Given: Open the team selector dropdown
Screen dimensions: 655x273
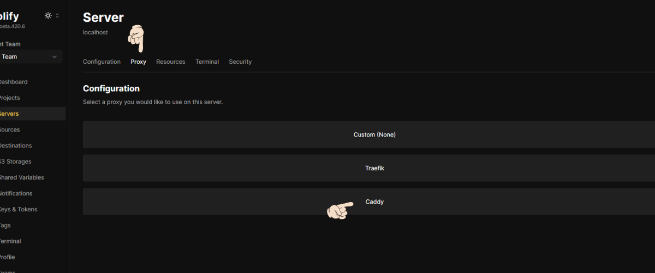Looking at the screenshot, I should pyautogui.click(x=31, y=57).
